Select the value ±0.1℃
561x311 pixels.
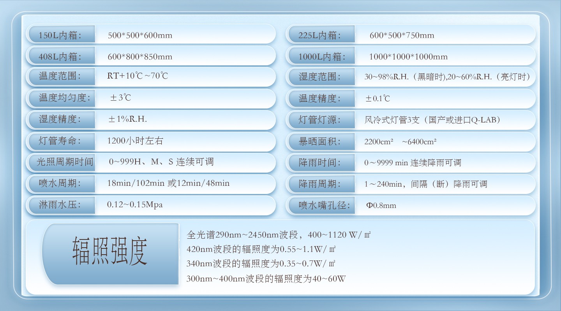click(x=377, y=99)
